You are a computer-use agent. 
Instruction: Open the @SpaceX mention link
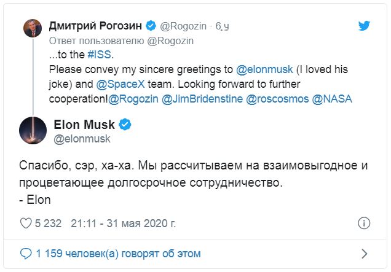click(x=120, y=84)
